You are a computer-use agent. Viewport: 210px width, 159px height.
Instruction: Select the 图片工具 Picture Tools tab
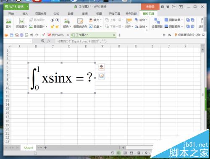coord(148,13)
